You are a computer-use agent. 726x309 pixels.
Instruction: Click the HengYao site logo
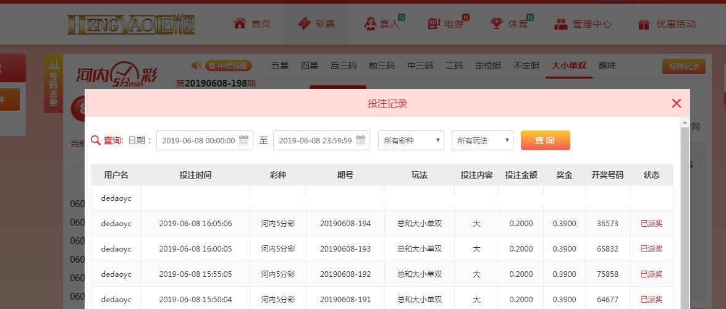point(131,24)
